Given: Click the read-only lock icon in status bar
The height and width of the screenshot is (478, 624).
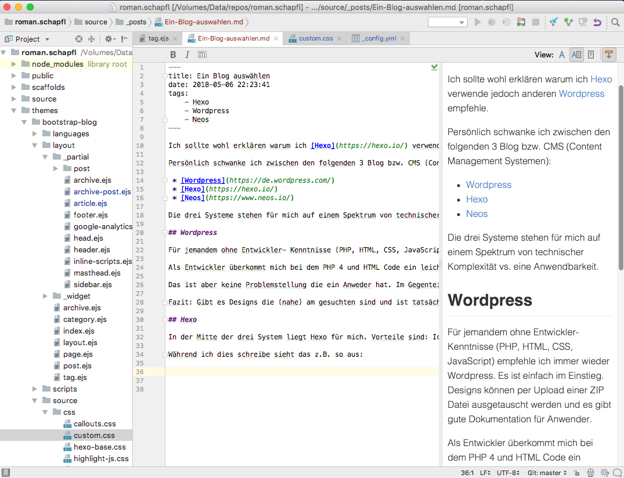Looking at the screenshot, I should pos(576,473).
